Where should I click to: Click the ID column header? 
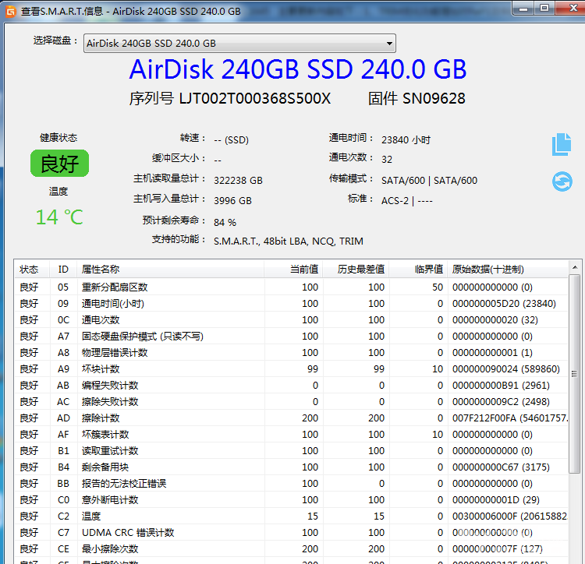click(63, 269)
